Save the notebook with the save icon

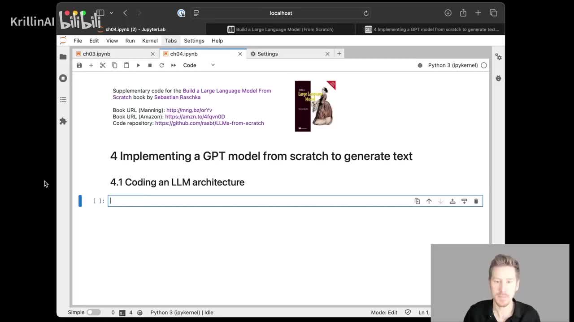(x=79, y=65)
